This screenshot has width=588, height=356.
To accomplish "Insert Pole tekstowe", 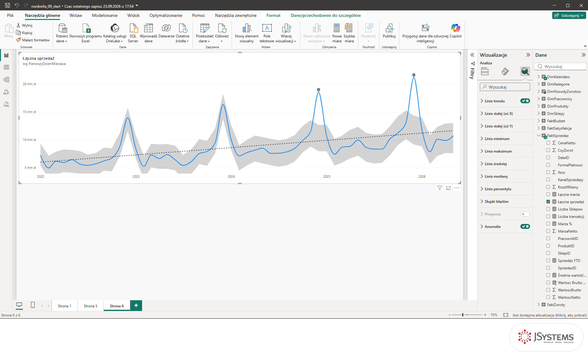I will [x=267, y=33].
